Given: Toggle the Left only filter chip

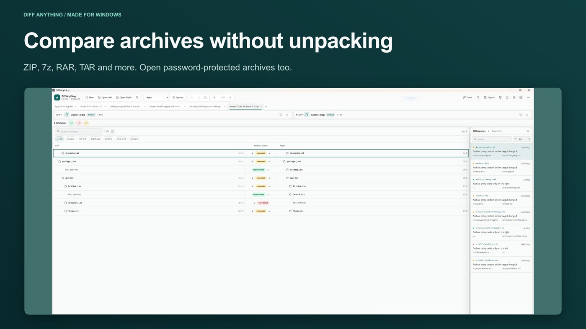Looking at the screenshot, I should (83, 139).
